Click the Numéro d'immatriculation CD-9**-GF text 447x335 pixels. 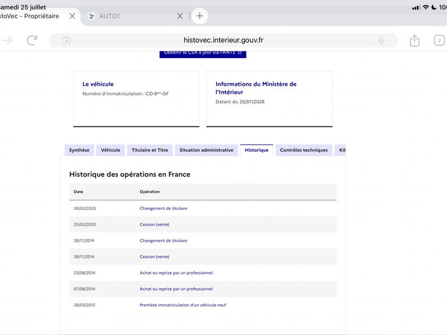coord(125,93)
